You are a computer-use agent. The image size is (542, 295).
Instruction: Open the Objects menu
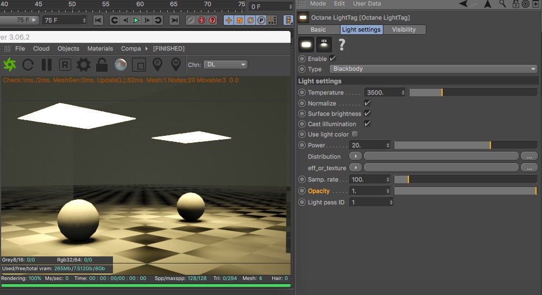coord(68,48)
